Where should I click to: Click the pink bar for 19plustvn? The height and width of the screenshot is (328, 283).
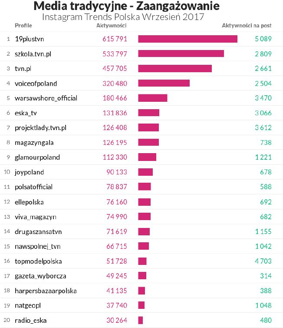click(x=188, y=39)
